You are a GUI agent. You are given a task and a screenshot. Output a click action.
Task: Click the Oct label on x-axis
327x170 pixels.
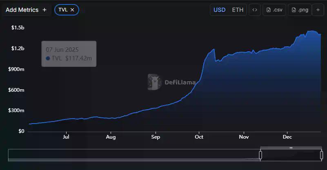pyautogui.click(x=199, y=137)
